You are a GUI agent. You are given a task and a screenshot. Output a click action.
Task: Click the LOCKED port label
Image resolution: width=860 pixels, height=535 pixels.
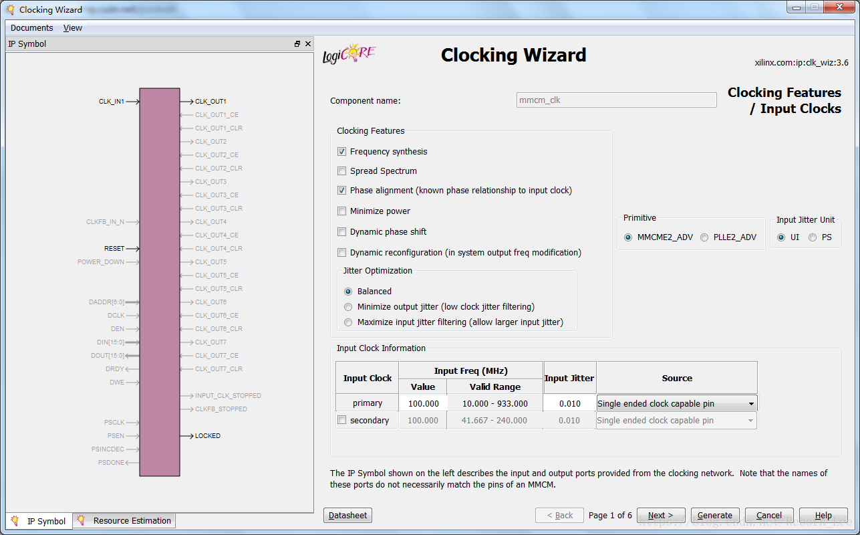208,436
